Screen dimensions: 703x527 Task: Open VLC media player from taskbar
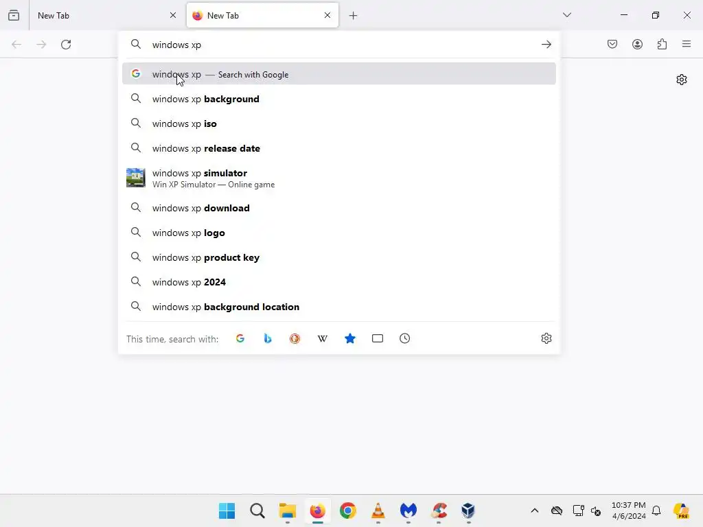pos(378,511)
